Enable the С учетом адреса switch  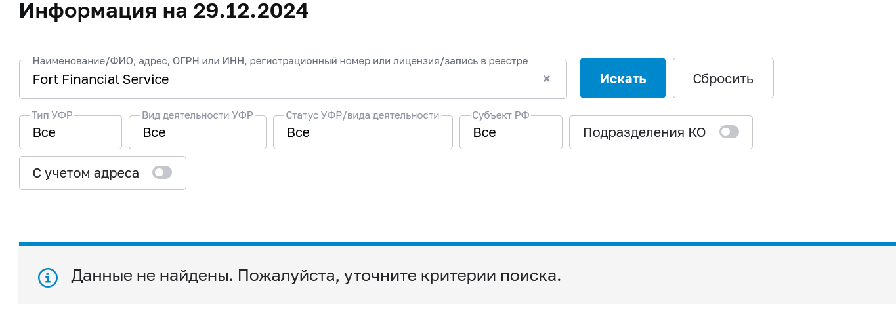[x=162, y=173]
